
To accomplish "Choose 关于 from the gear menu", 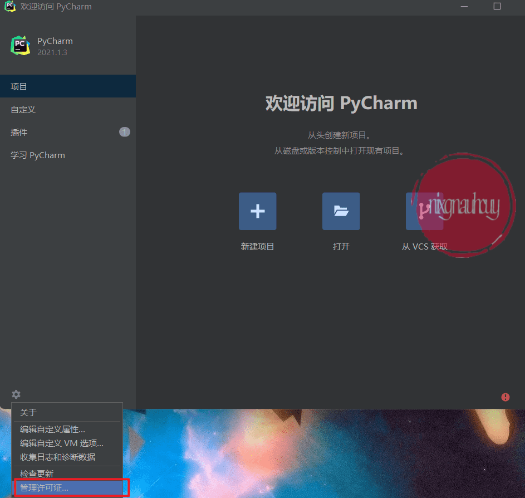I will pyautogui.click(x=67, y=412).
